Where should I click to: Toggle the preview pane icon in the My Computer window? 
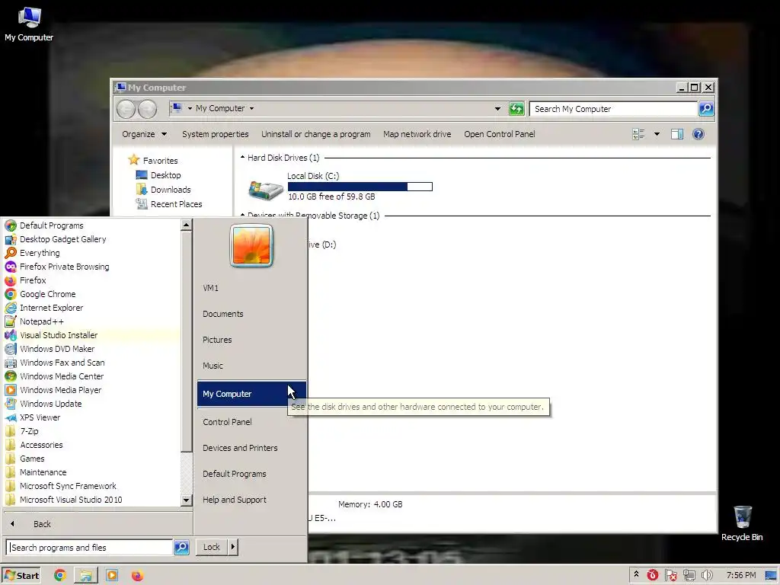click(x=677, y=134)
